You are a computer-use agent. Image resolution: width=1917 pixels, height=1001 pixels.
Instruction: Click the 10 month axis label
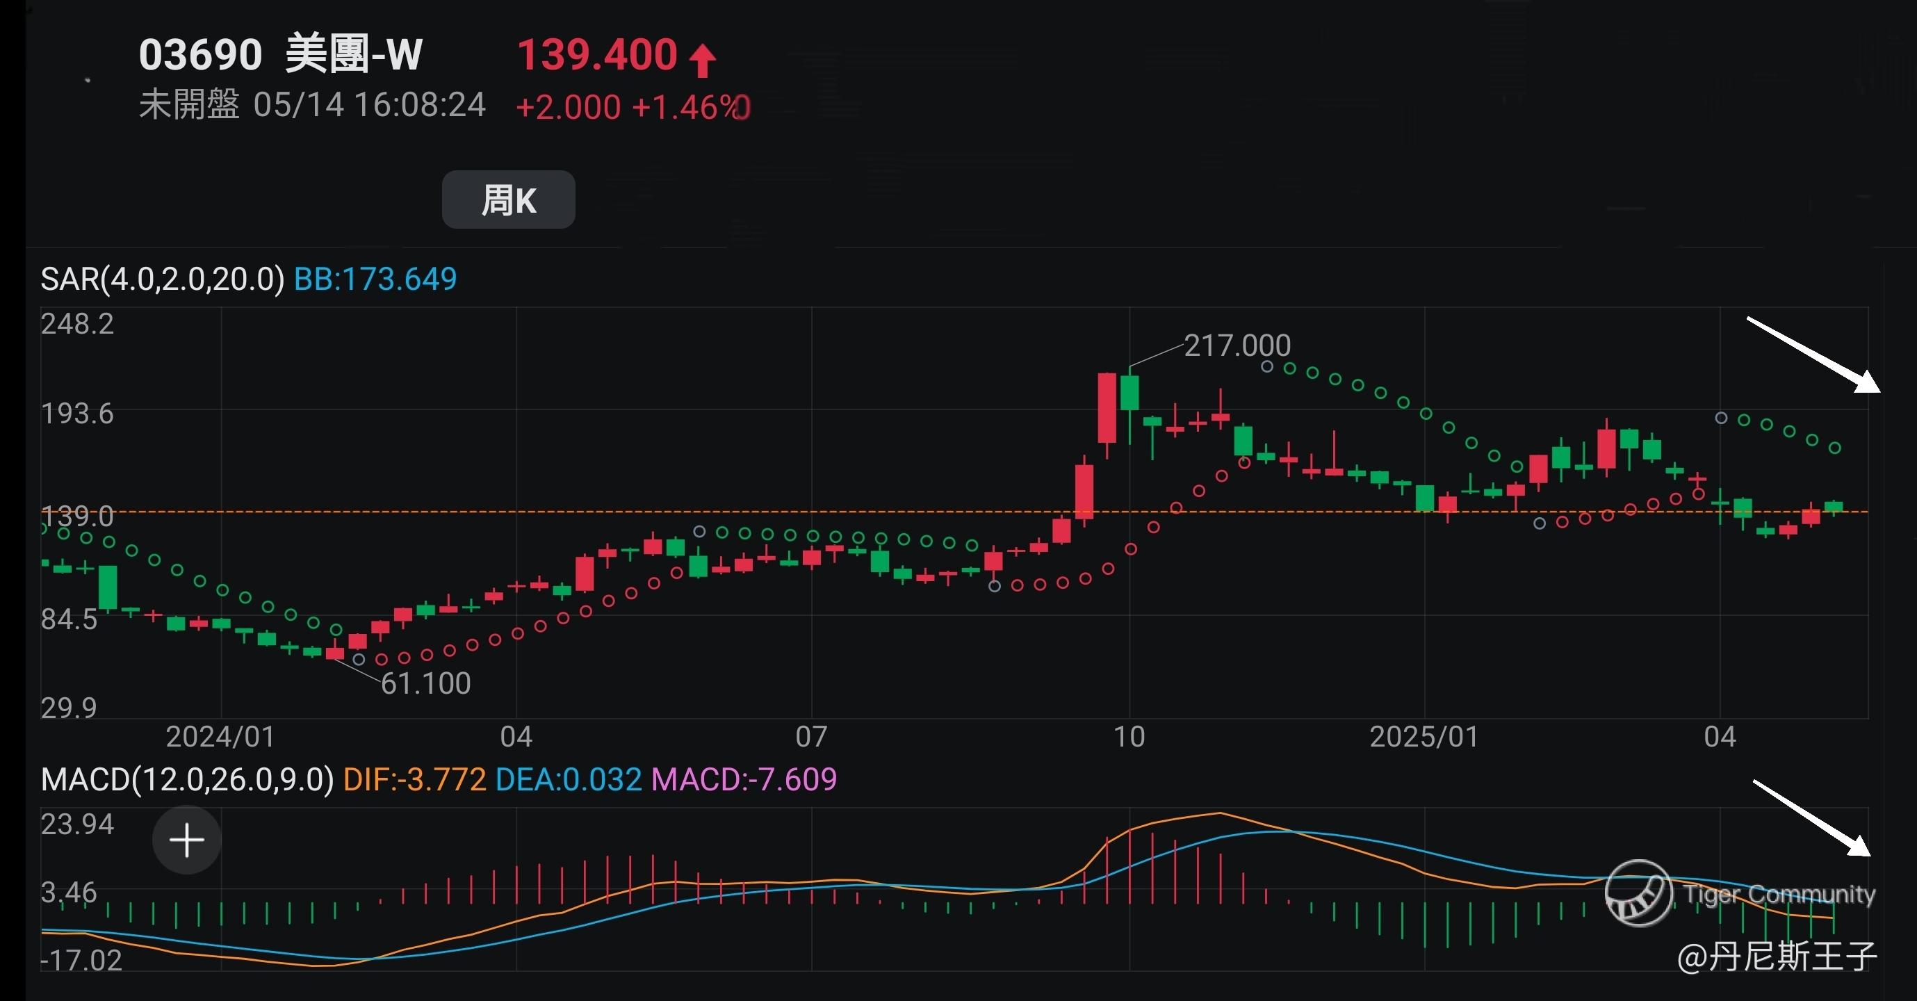(1129, 737)
